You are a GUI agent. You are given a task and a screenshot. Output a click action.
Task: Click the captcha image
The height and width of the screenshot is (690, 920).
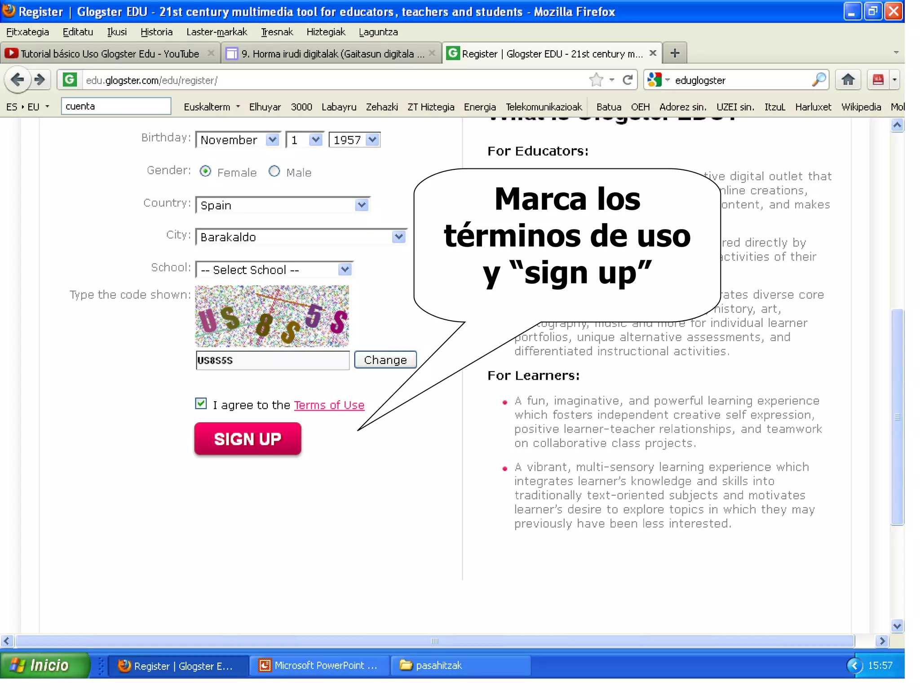point(272,316)
